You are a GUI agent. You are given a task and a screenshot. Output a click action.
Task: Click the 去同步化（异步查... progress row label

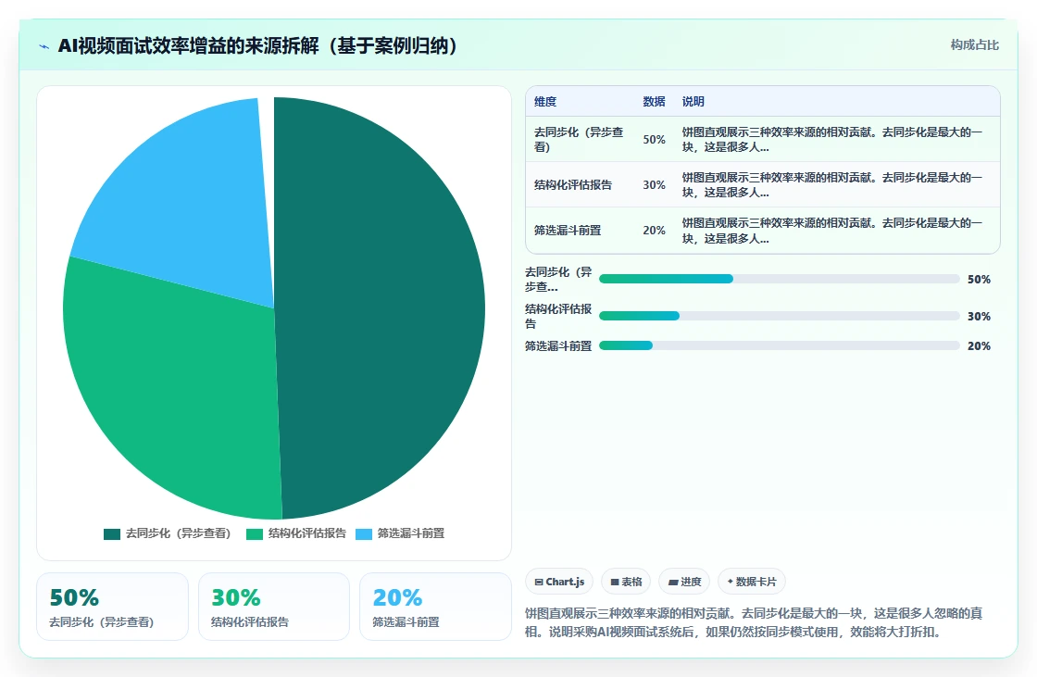tap(559, 280)
